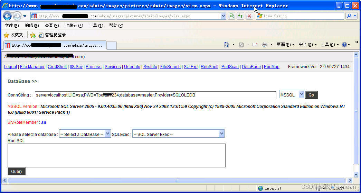The height and width of the screenshot is (193, 361).
Task: Open the MSSQL database type dropdown
Action: click(x=292, y=94)
